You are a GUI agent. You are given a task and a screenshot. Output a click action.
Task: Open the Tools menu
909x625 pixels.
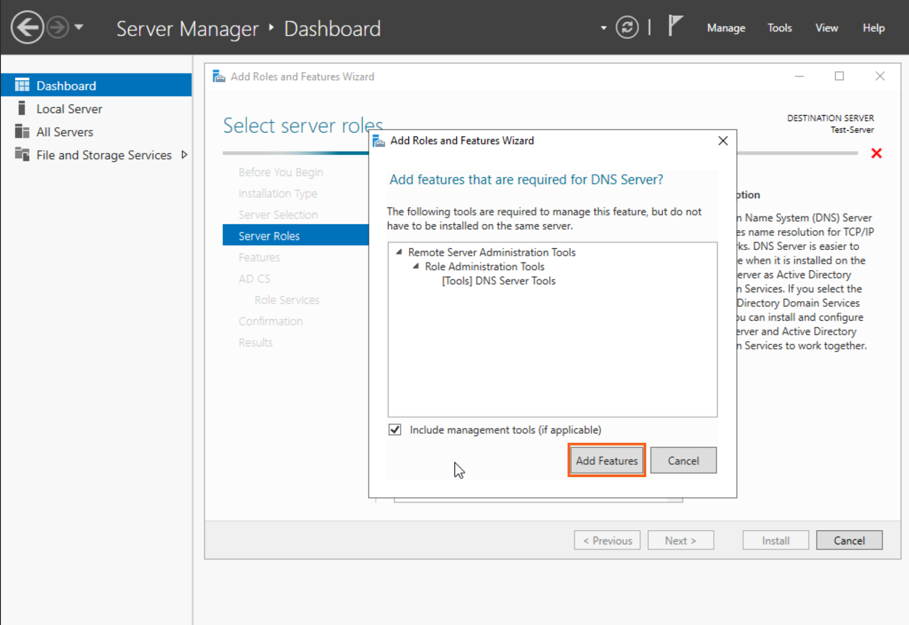pyautogui.click(x=779, y=28)
